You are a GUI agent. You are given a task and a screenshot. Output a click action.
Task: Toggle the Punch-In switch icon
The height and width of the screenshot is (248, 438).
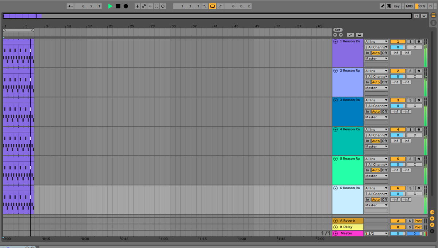[x=205, y=6]
